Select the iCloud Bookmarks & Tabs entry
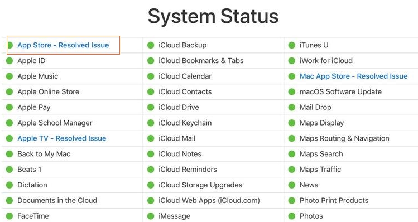This screenshot has width=418, height=222. click(x=201, y=61)
